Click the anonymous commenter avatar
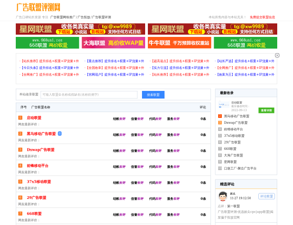 click(x=223, y=196)
